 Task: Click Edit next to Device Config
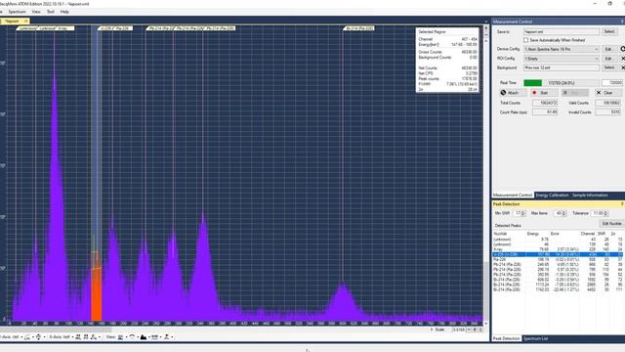pos(608,49)
